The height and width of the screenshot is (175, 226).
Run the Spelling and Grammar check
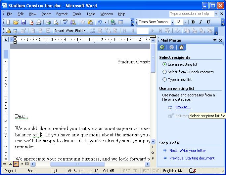(x=65, y=22)
